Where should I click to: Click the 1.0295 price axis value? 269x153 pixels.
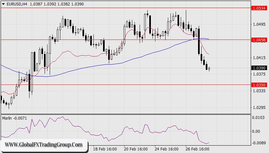point(259,107)
